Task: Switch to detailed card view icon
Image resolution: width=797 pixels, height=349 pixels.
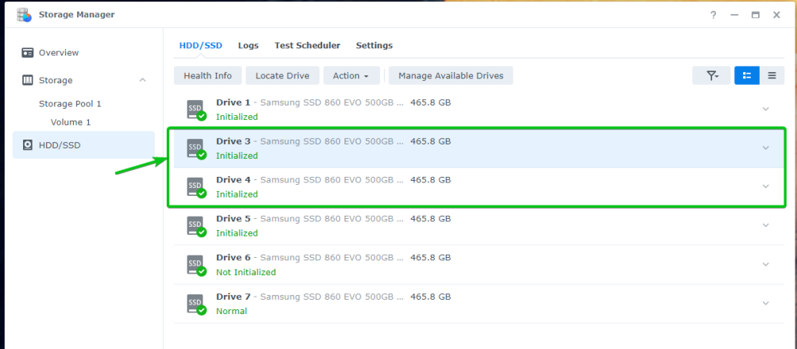Action: (x=747, y=75)
